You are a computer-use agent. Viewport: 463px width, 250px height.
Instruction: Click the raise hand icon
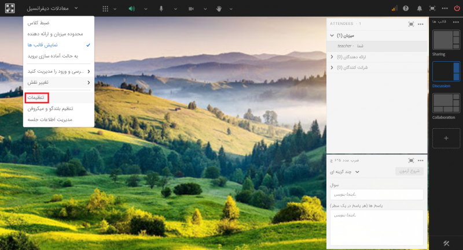(x=218, y=9)
